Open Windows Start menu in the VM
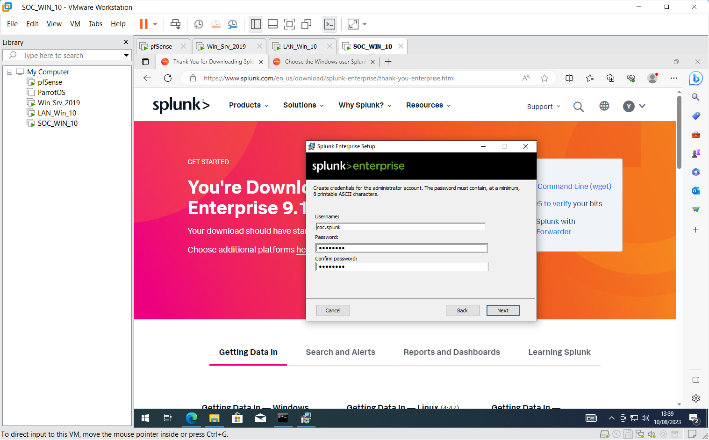 [145, 418]
